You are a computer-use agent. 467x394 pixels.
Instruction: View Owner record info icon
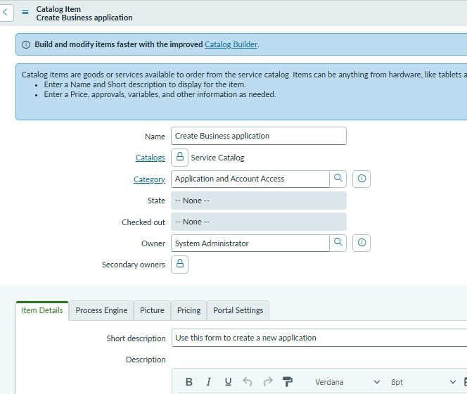(x=362, y=243)
